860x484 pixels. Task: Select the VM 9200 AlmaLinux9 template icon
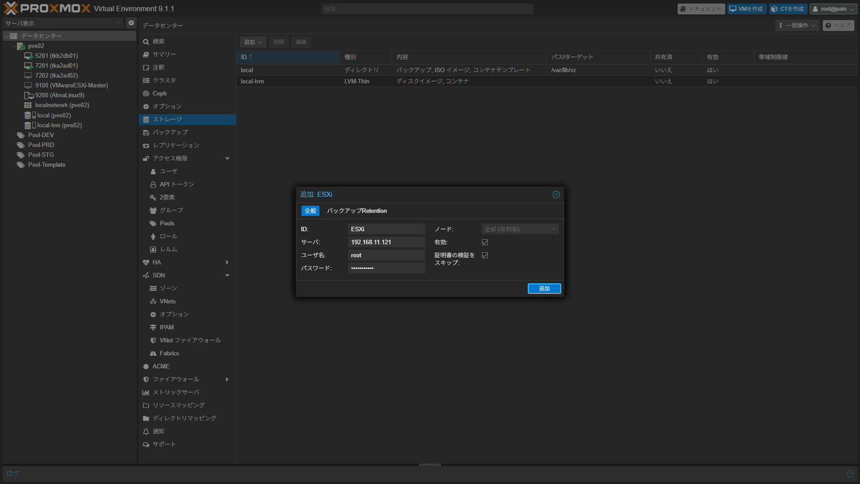(29, 95)
